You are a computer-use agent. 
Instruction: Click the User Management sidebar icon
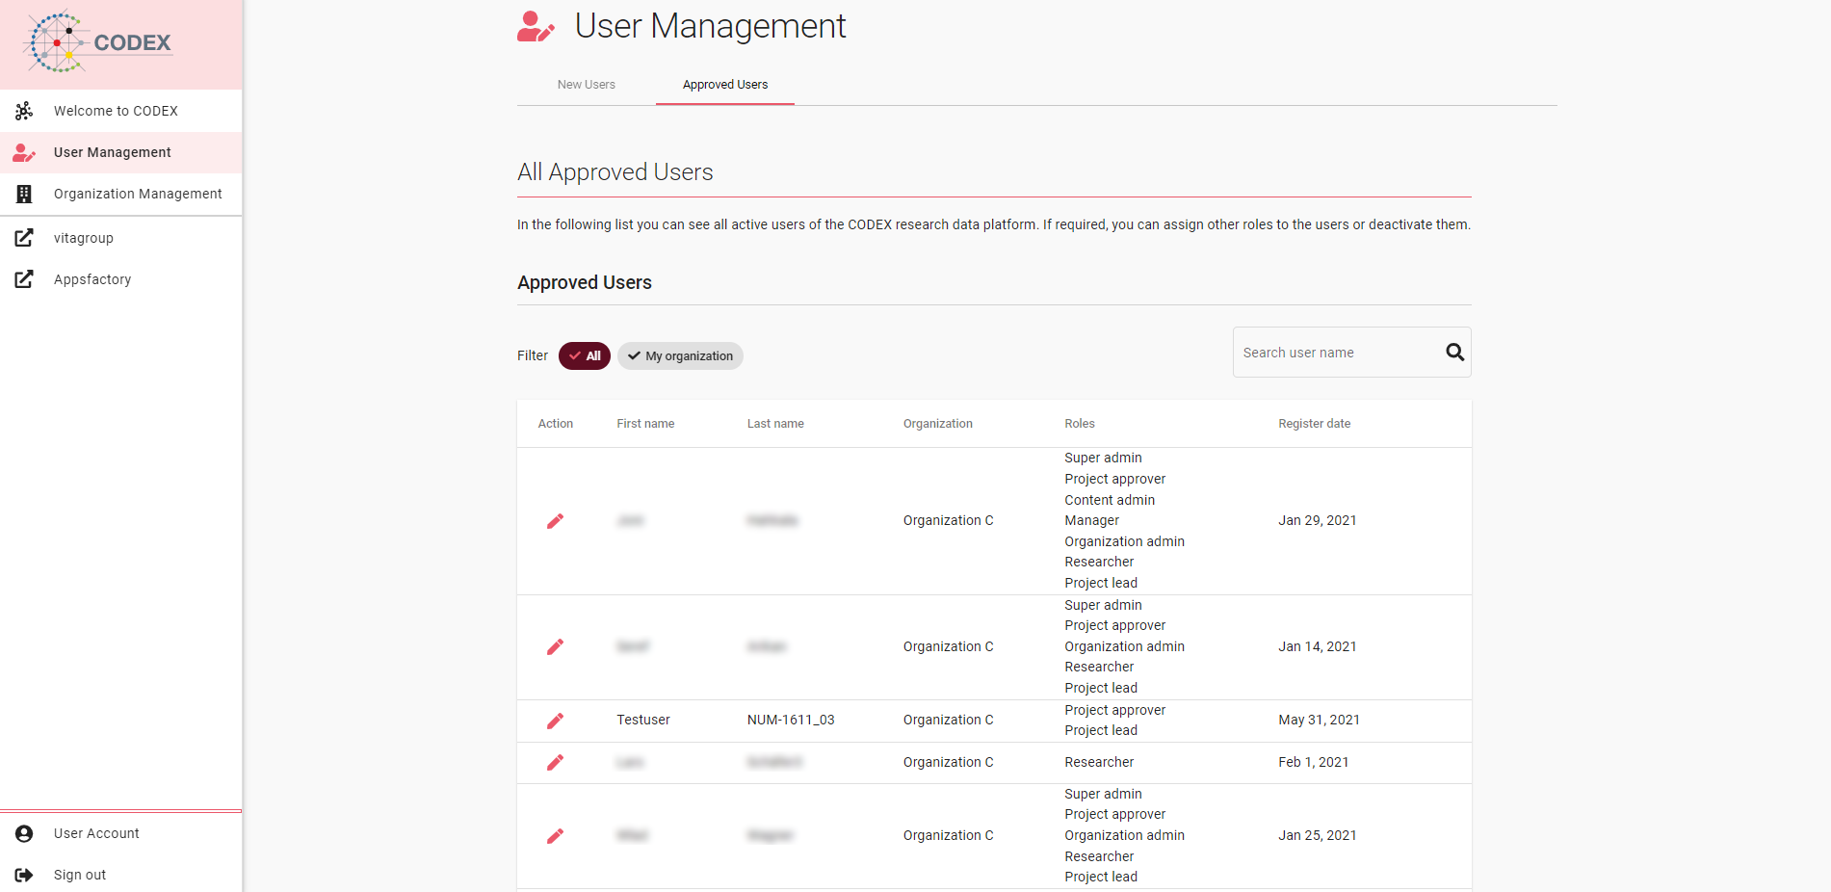point(24,152)
